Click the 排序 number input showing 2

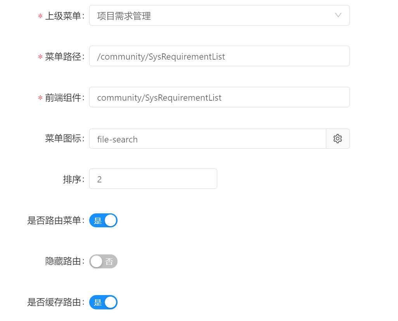[153, 179]
